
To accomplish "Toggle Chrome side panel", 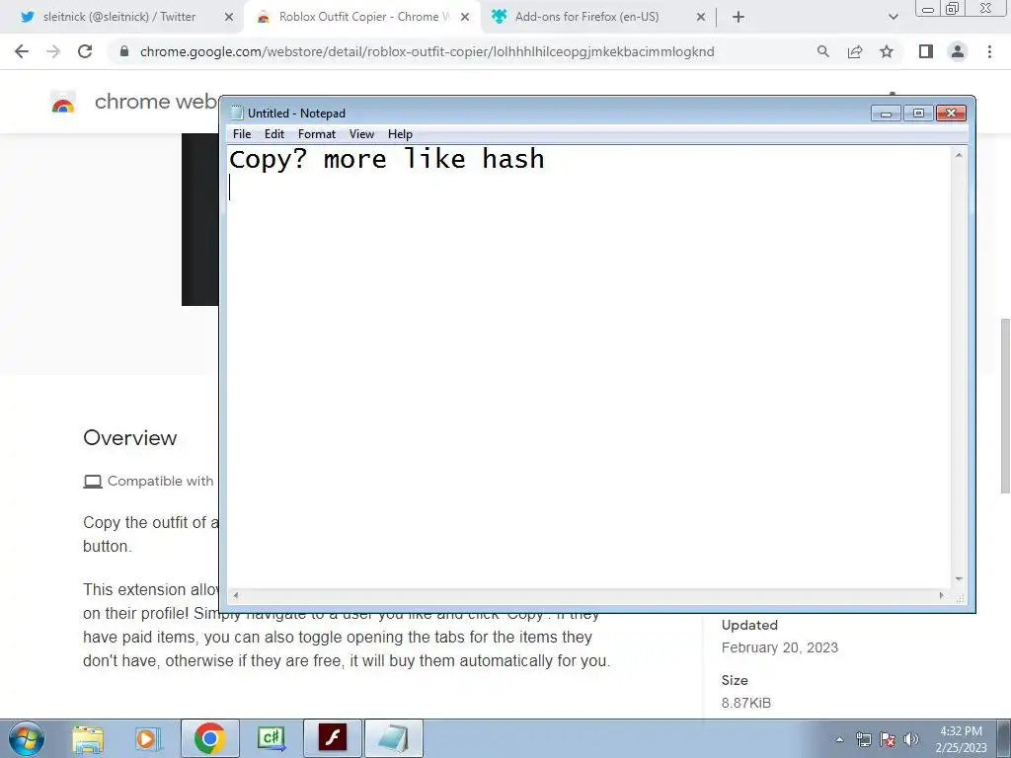I will click(926, 51).
